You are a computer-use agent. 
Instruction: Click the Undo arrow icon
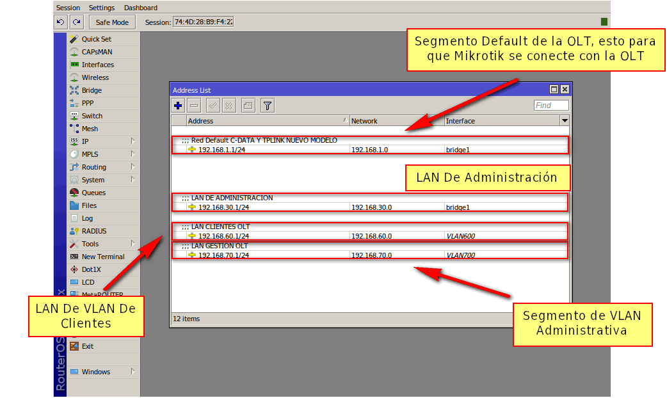pyautogui.click(x=61, y=22)
